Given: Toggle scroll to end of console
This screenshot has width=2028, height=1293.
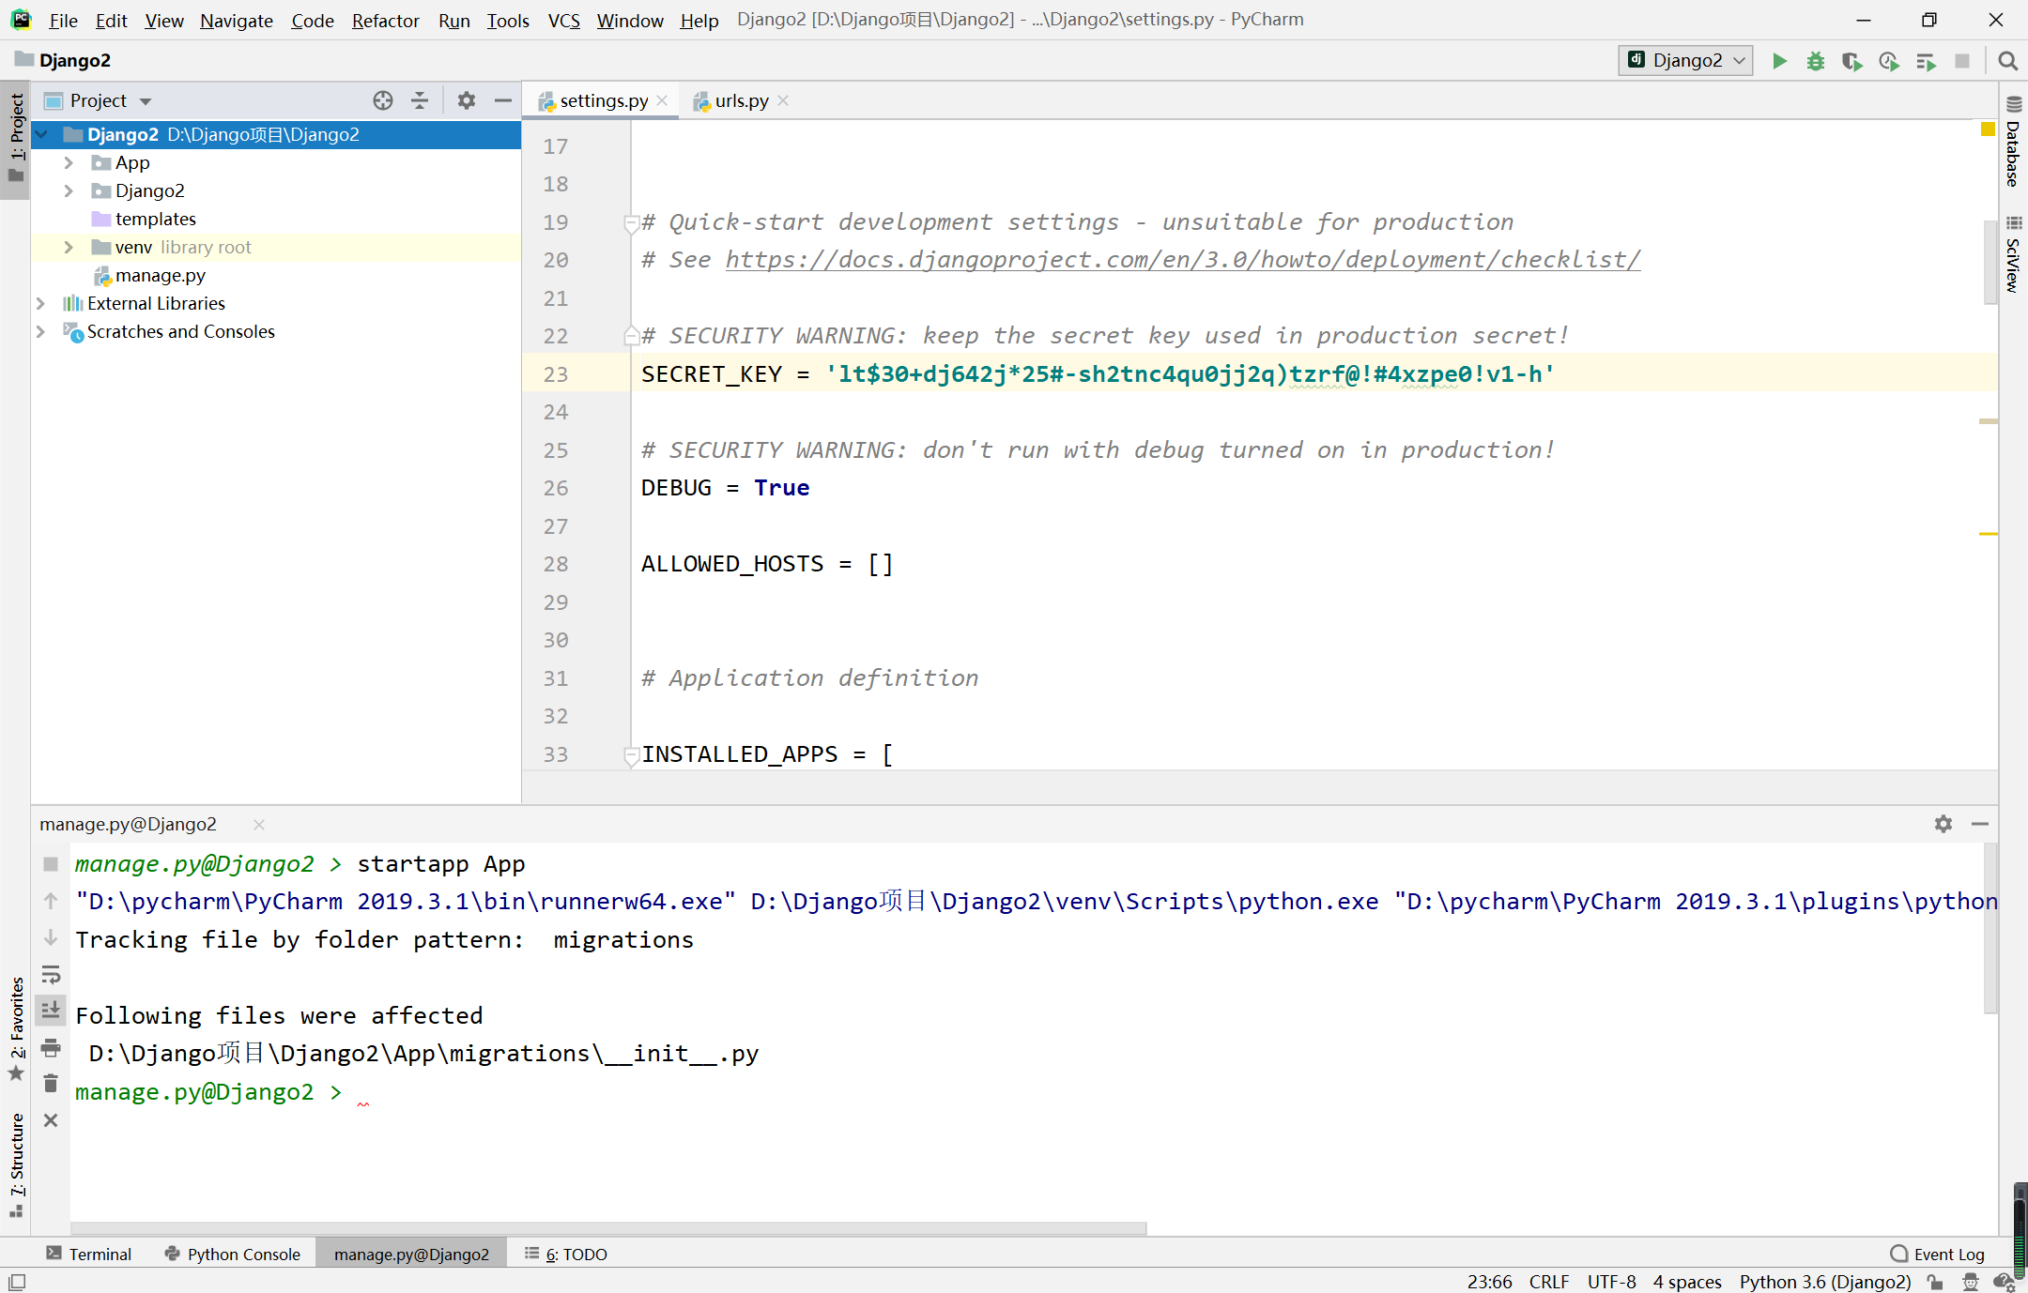Looking at the screenshot, I should coord(51,1011).
